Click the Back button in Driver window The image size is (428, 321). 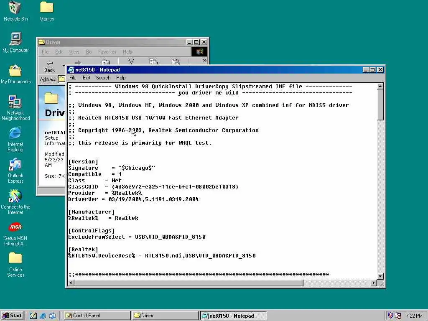(49, 66)
